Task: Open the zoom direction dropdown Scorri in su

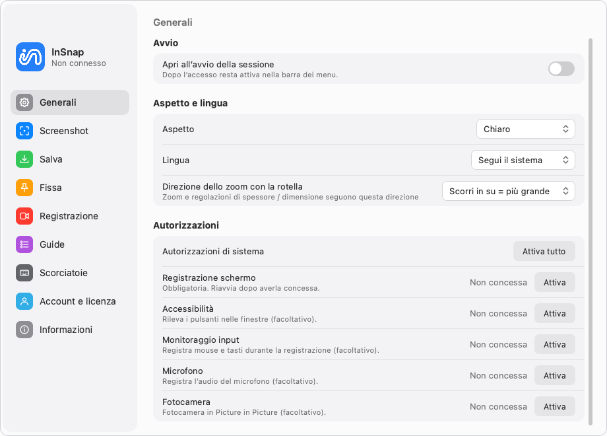Action: [x=508, y=191]
